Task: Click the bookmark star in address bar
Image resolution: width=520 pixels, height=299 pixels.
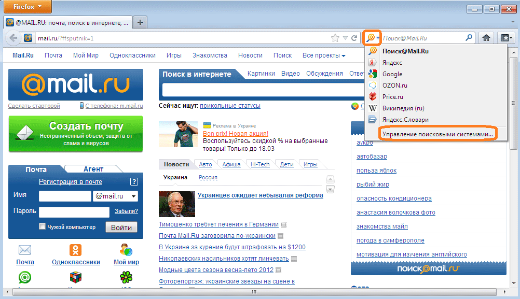Action: point(335,38)
